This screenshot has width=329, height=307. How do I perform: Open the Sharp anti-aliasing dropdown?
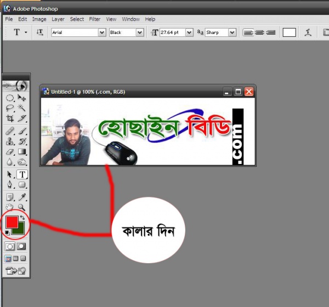pyautogui.click(x=232, y=32)
